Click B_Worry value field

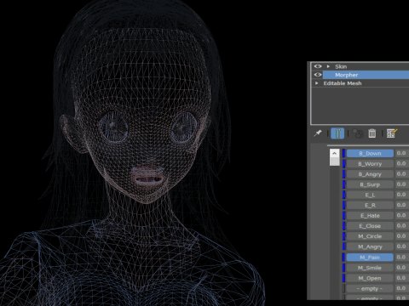click(402, 164)
